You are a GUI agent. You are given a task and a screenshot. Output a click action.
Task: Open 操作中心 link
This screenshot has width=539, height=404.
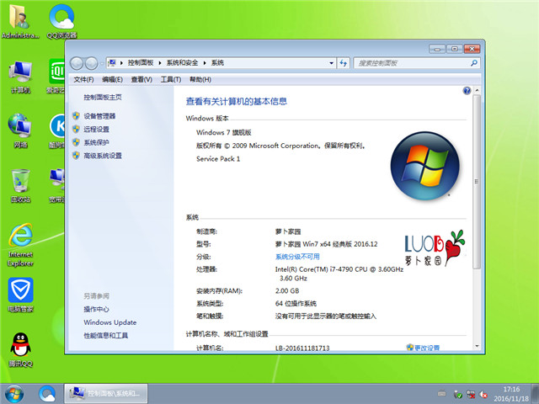point(96,309)
